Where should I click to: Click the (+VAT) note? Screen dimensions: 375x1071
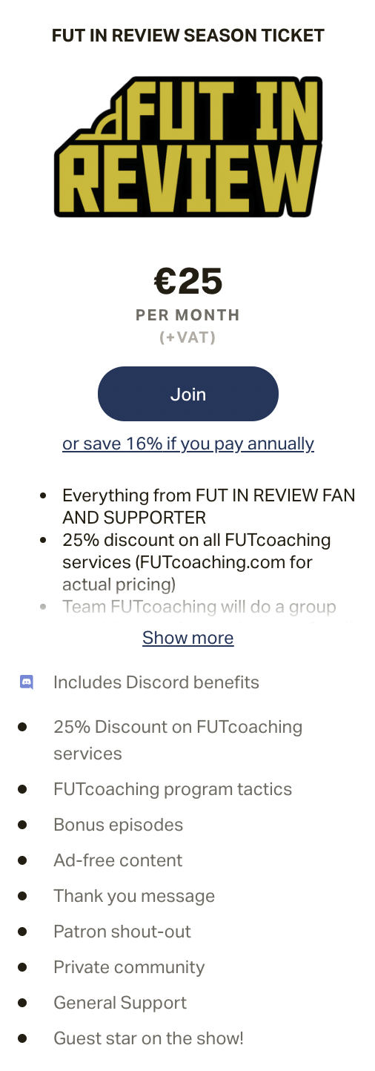[x=188, y=337]
